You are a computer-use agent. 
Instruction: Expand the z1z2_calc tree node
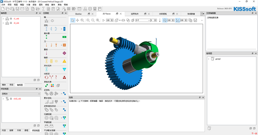tap(3, 99)
